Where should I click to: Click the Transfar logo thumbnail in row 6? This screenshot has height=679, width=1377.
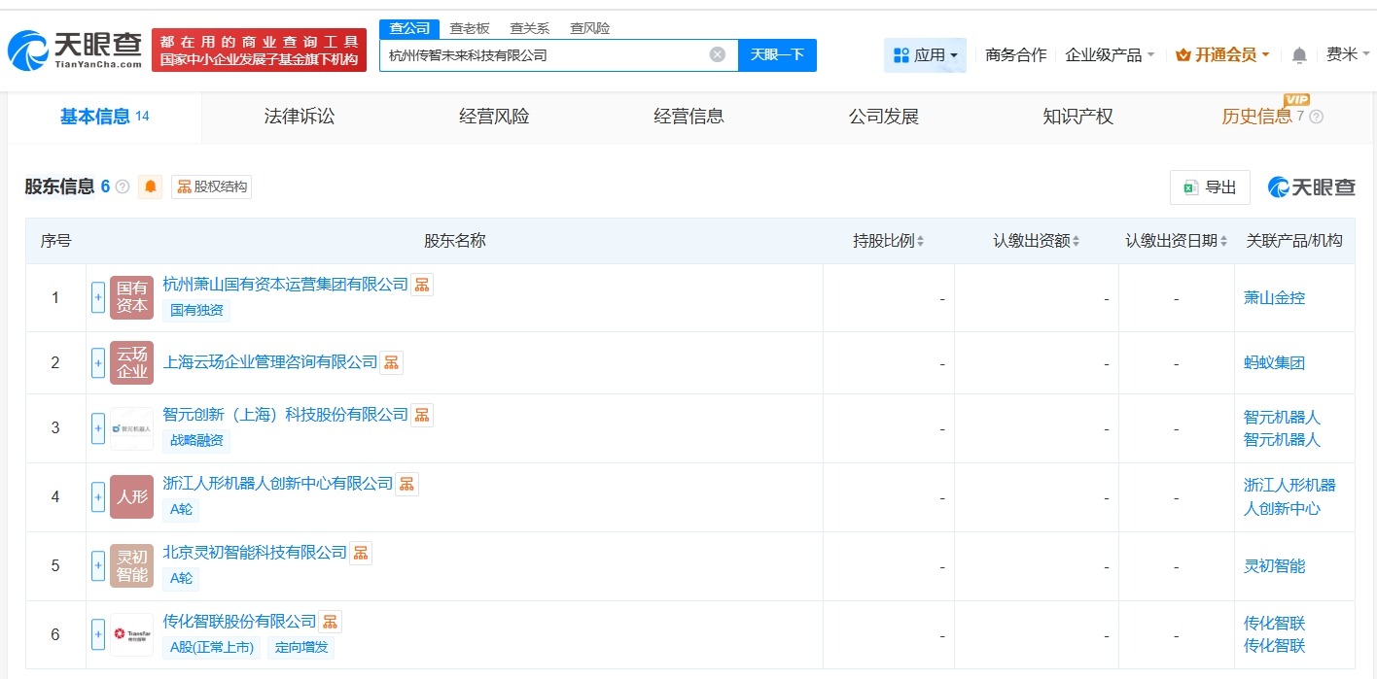click(x=131, y=633)
